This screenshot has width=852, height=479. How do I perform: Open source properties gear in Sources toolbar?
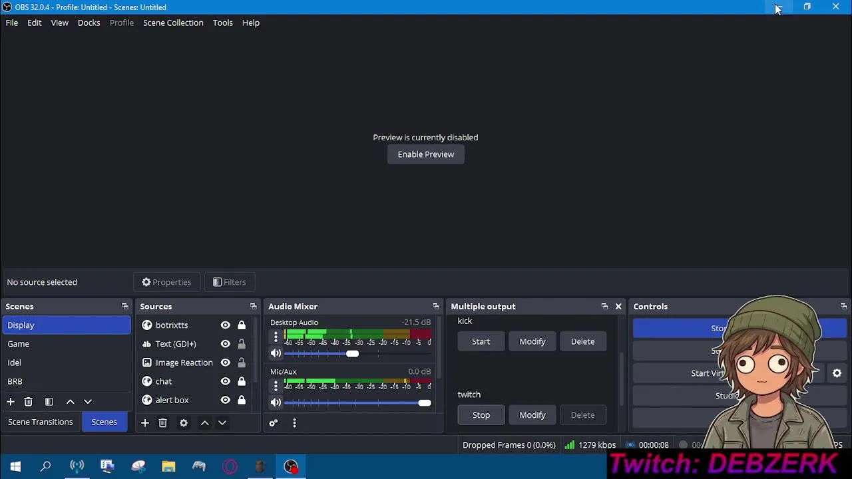pos(184,423)
